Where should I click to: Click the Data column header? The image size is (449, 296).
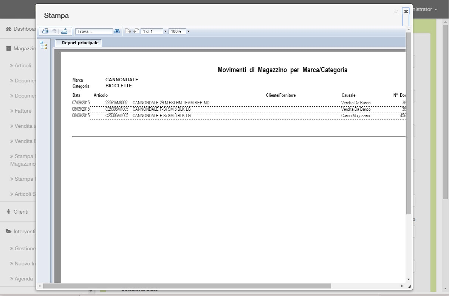pyautogui.click(x=76, y=95)
